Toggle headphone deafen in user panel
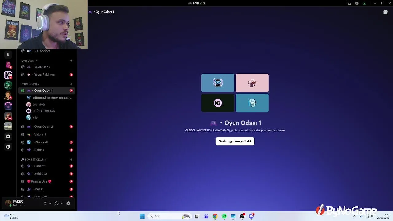Screen dimensions: 393x221 [56, 203]
